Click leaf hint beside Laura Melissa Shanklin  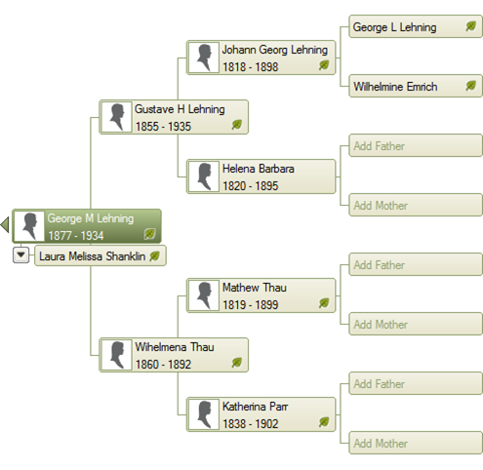pyautogui.click(x=154, y=256)
